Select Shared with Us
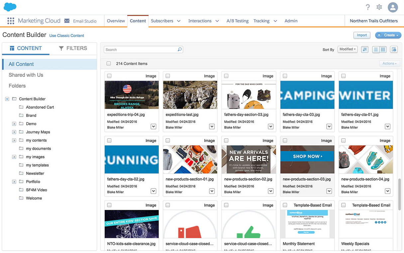Image resolution: width=404 pixels, height=253 pixels. point(26,75)
